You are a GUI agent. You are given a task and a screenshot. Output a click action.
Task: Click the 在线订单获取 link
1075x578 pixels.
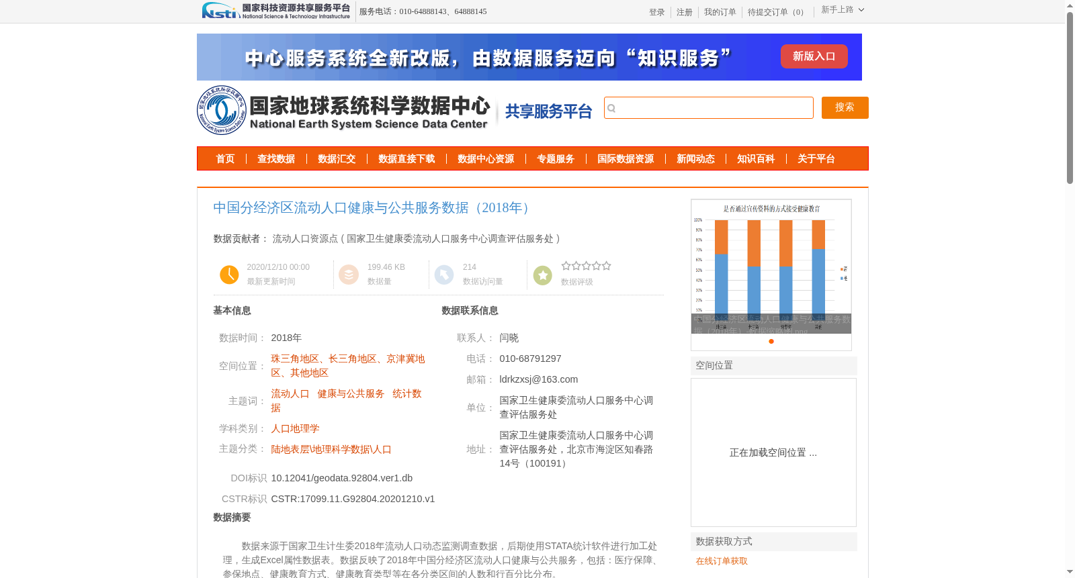click(722, 561)
